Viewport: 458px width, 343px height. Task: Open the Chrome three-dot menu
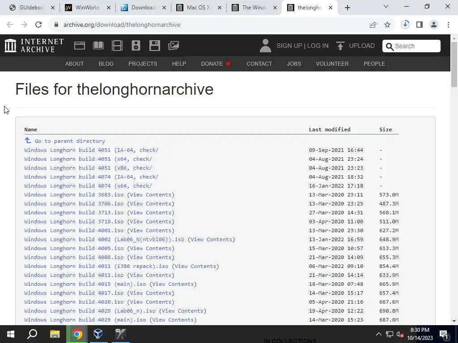[x=448, y=25]
